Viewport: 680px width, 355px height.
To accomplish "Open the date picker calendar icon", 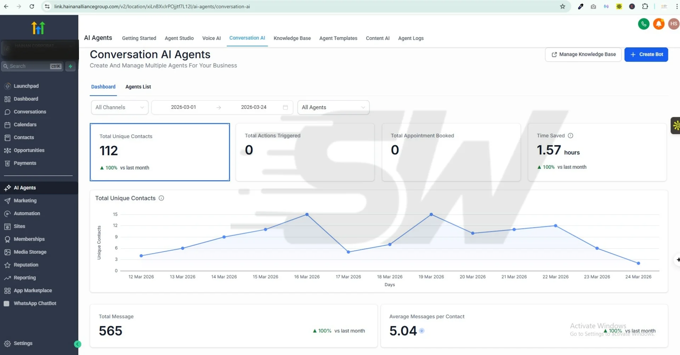I will click(x=285, y=107).
